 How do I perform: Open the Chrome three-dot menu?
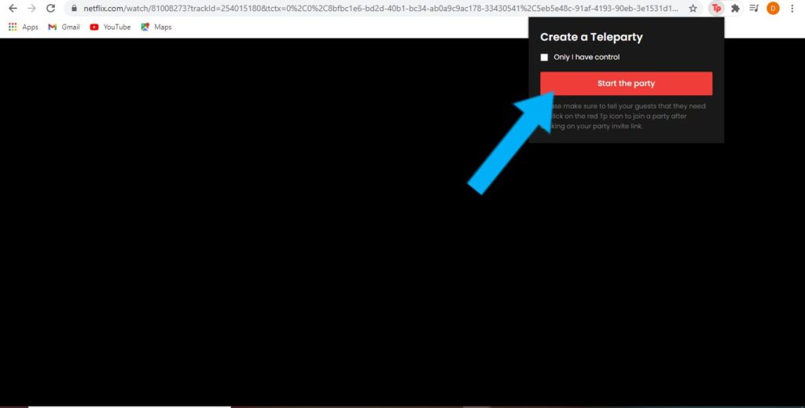tap(792, 8)
